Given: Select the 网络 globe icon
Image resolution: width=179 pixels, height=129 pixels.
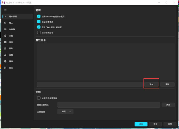Looking at the screenshot, I should (x=5, y=61).
